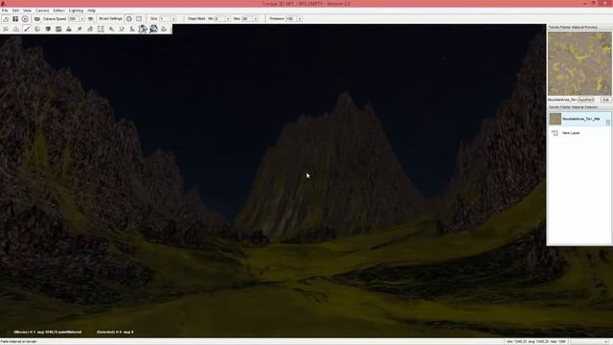Image resolution: width=613 pixels, height=345 pixels.
Task: Click the Camera Speed value field
Action: [73, 19]
